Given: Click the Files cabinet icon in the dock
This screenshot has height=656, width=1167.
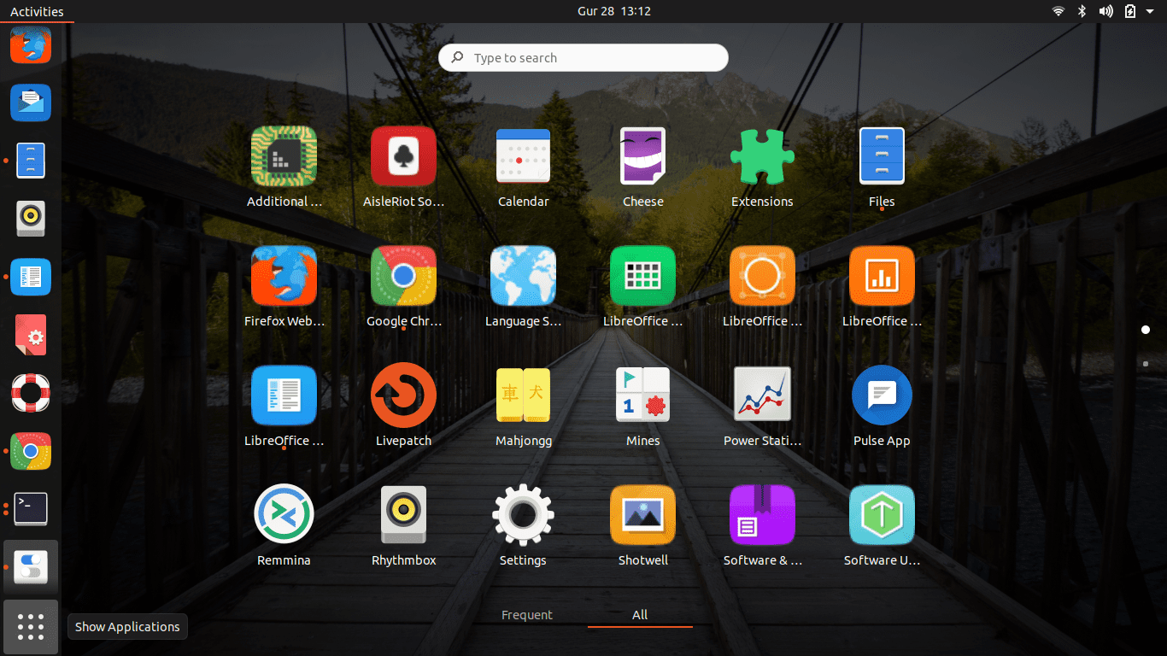Looking at the screenshot, I should point(31,161).
